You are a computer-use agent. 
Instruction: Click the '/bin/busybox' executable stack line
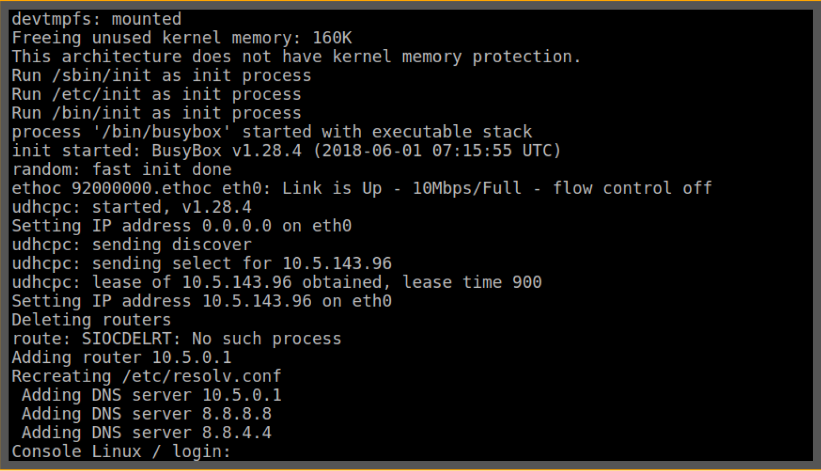click(272, 132)
